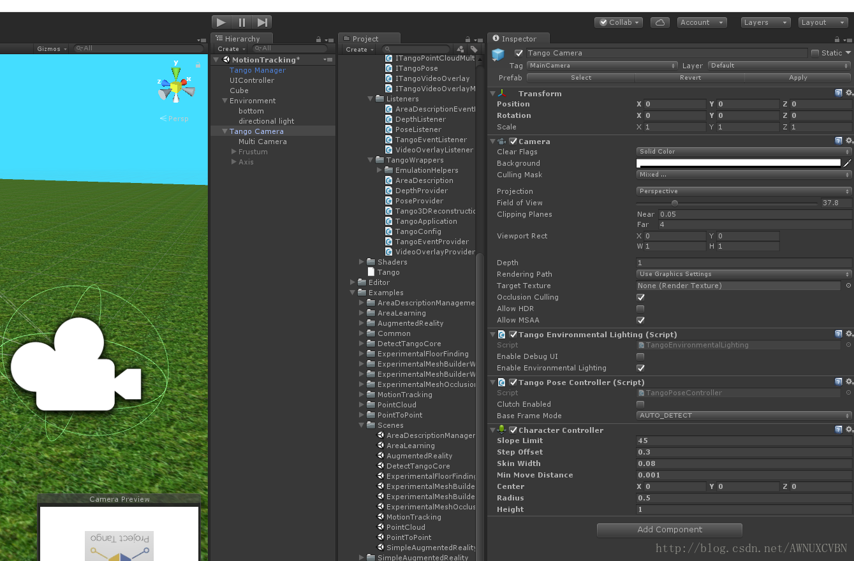Image resolution: width=854 pixels, height=561 pixels.
Task: Open Tango Environmental Lighting gear menu
Action: (x=849, y=334)
